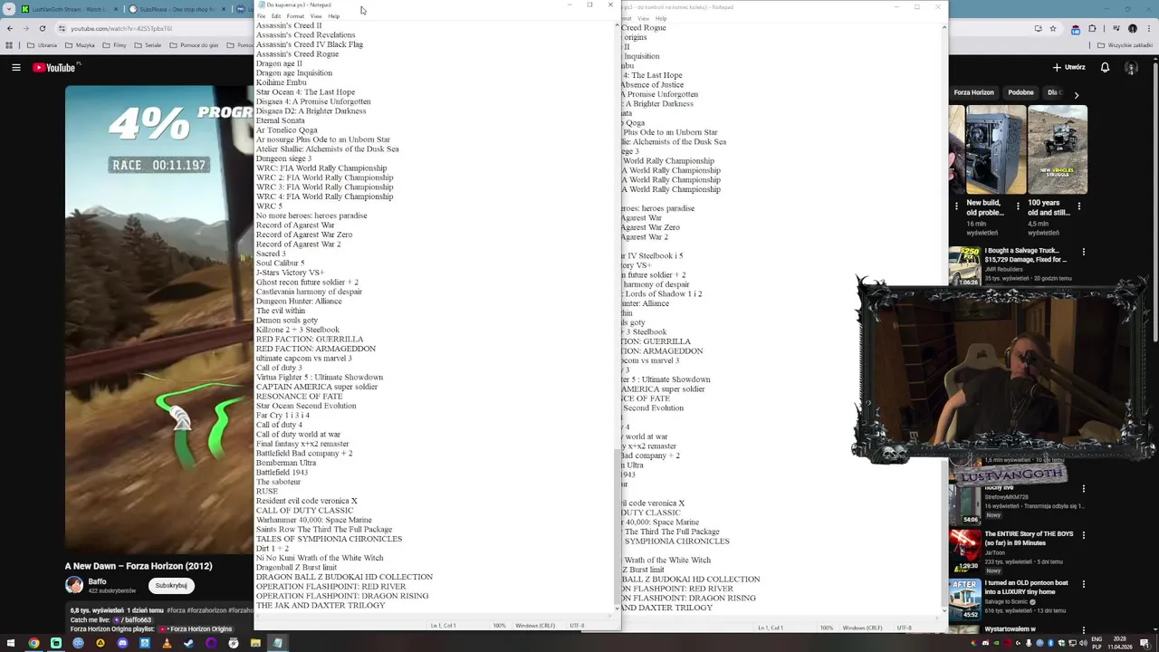Open Windows Start menu
The height and width of the screenshot is (652, 1159).
pyautogui.click(x=11, y=644)
